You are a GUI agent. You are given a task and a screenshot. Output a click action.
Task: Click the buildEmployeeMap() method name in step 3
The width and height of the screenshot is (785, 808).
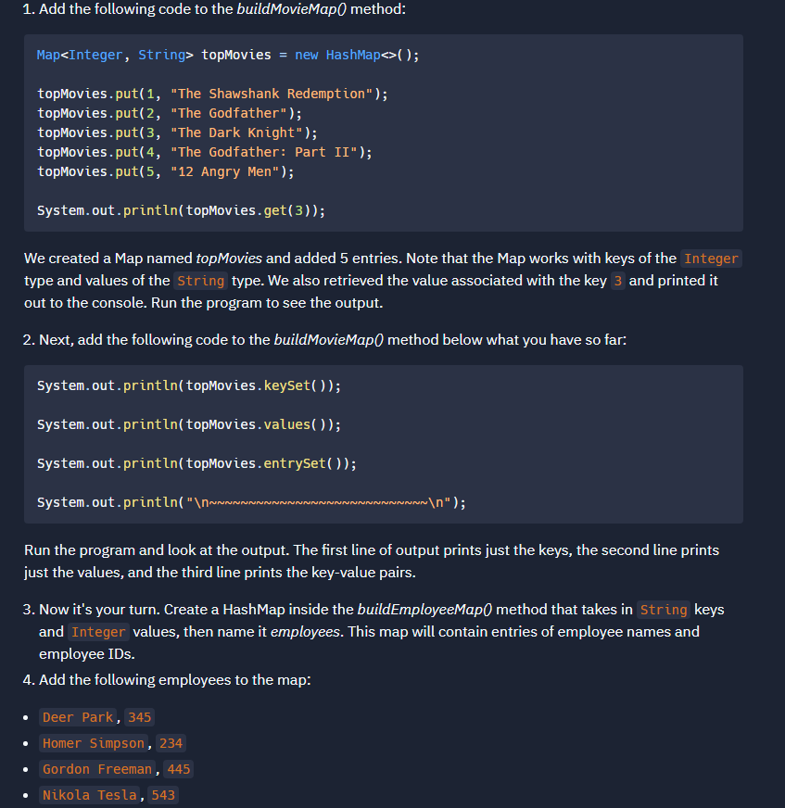point(424,609)
